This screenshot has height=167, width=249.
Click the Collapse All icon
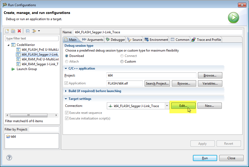click(28, 31)
